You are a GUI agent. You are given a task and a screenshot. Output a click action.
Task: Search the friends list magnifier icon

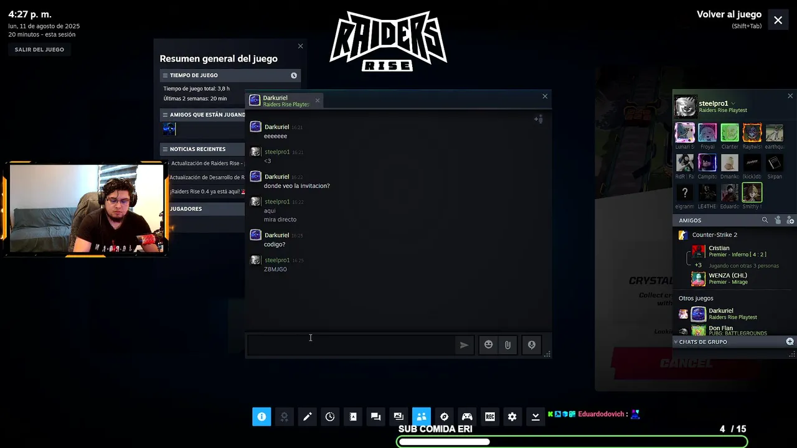click(765, 220)
